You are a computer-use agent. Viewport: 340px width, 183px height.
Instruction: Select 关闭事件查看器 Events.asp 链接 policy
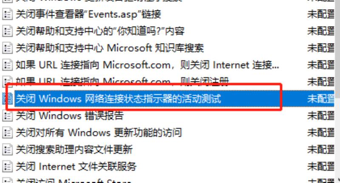(x=88, y=14)
